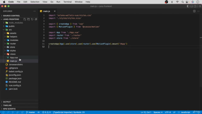The width and height of the screenshot is (202, 114).
Task: Open the File menu
Action: 19,2
